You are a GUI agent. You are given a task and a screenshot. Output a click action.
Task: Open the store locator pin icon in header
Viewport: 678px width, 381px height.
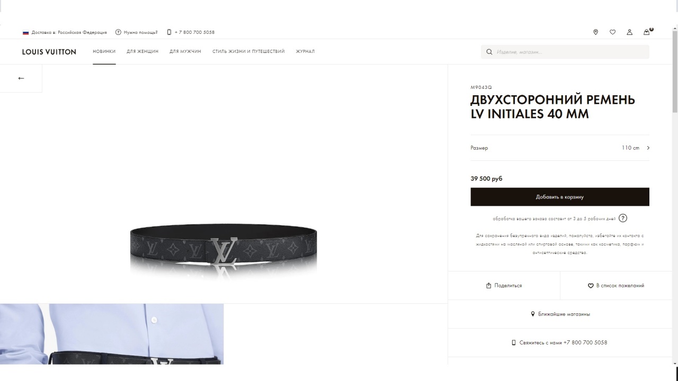coord(595,32)
